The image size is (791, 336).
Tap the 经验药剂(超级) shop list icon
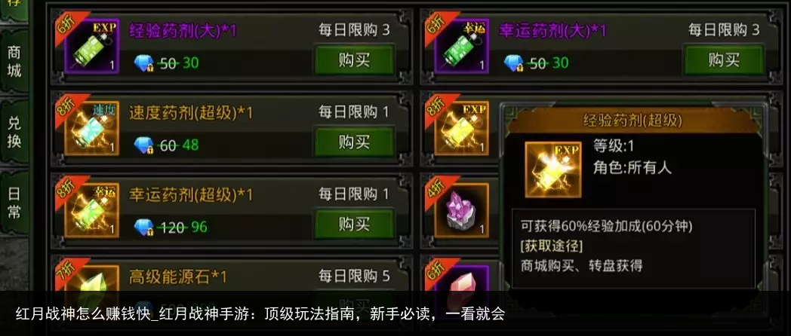[462, 128]
